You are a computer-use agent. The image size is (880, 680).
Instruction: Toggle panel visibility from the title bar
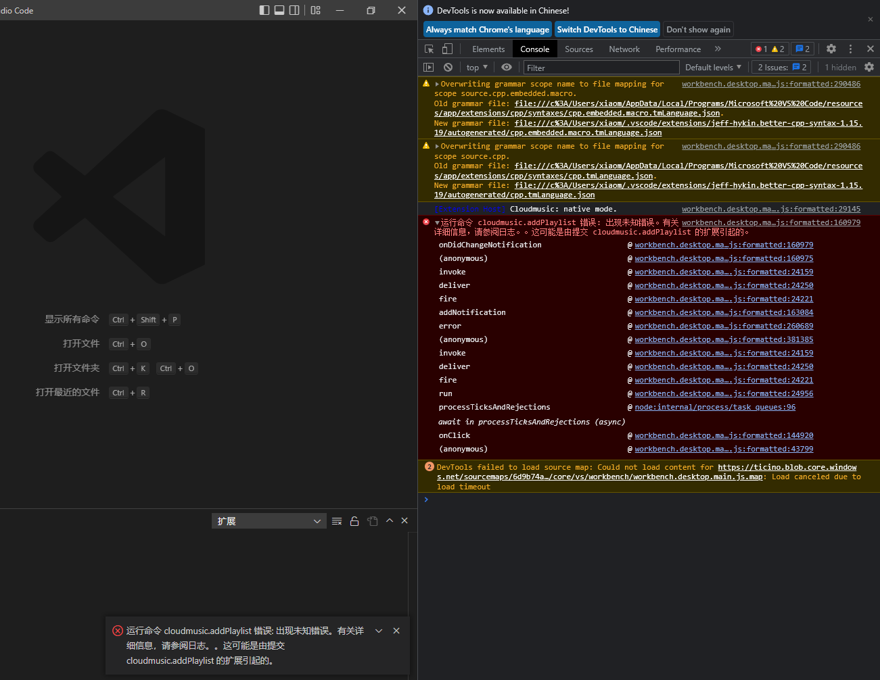coord(279,10)
